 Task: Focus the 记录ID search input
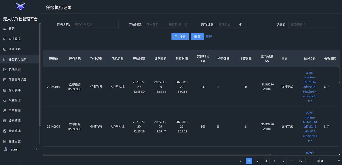coord(312,25)
